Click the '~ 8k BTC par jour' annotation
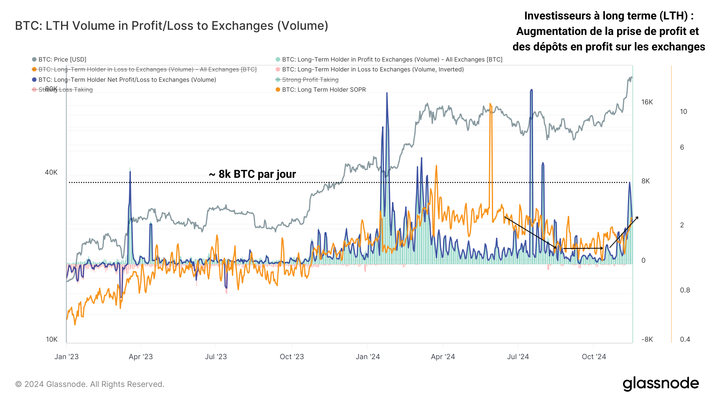 coord(252,174)
